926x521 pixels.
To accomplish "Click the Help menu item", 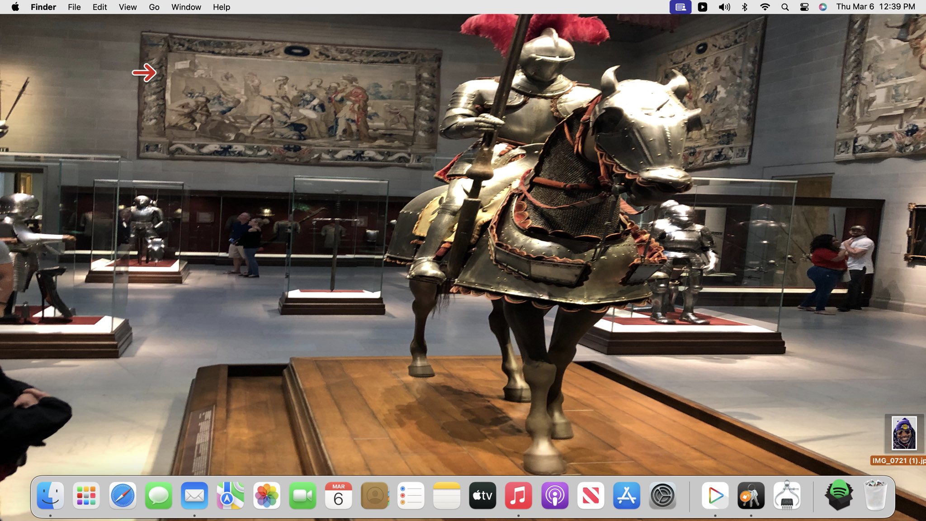I will [x=222, y=7].
